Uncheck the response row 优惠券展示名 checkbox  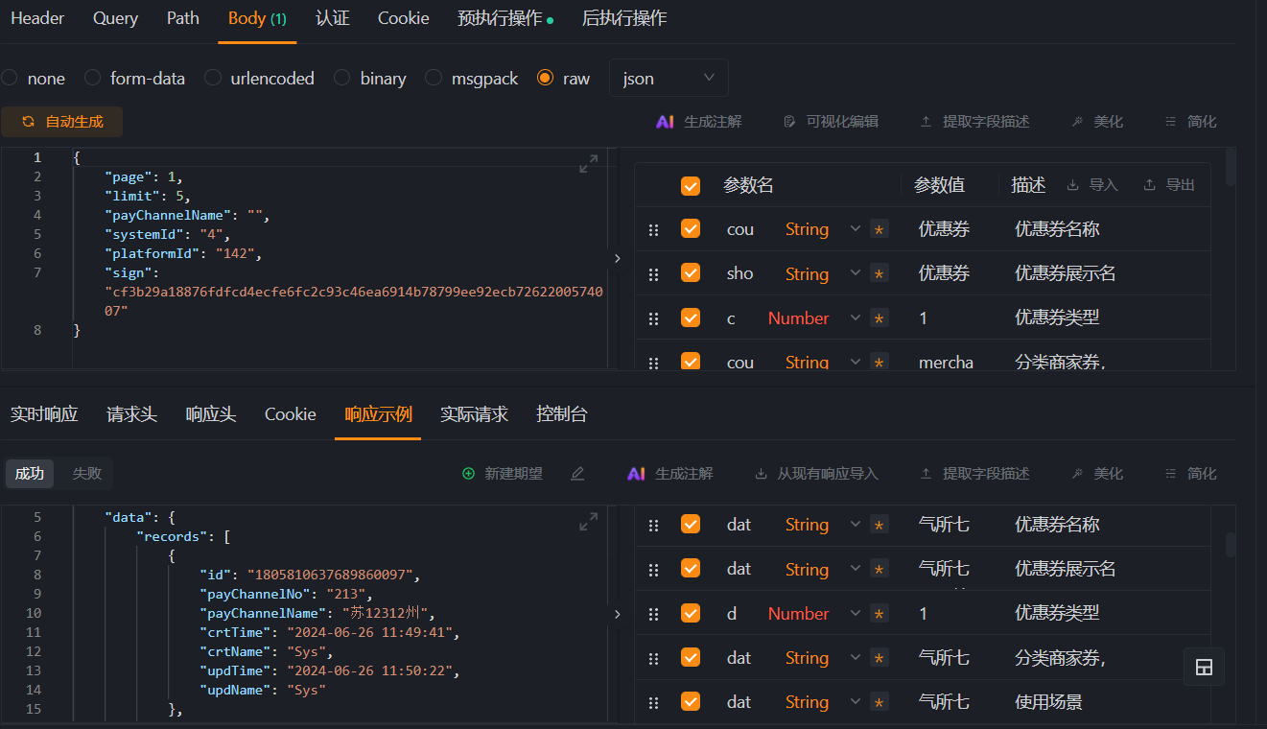[x=691, y=568]
